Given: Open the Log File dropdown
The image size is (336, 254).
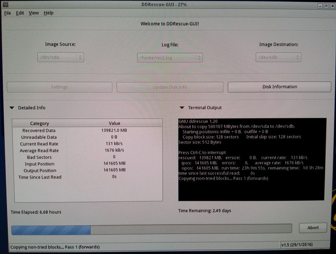Looking at the screenshot, I should 170,58.
